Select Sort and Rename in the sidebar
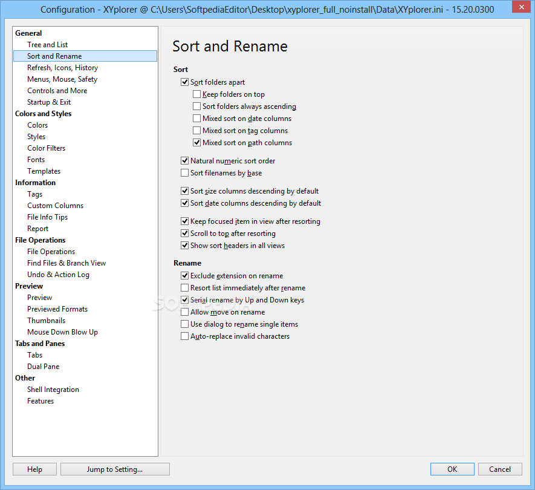The image size is (535, 490). [x=85, y=56]
